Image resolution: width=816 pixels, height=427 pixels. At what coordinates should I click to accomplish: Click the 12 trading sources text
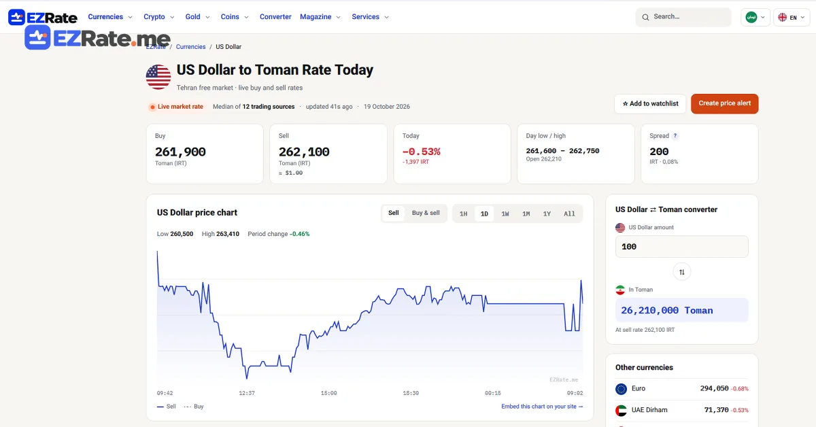coord(269,107)
